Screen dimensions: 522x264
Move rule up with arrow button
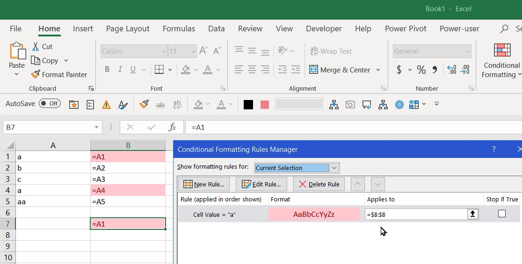point(357,184)
